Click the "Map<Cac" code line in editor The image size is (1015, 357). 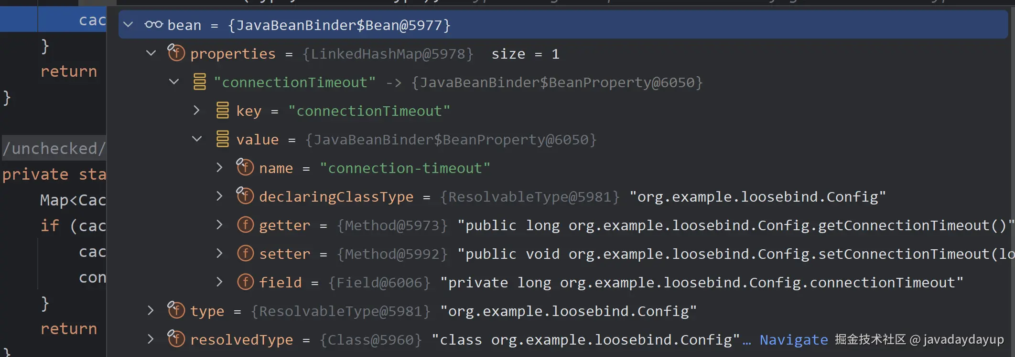click(73, 200)
